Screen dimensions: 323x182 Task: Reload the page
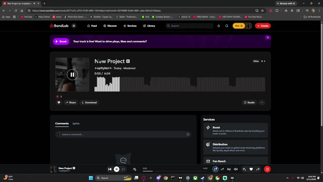click(x=16, y=11)
